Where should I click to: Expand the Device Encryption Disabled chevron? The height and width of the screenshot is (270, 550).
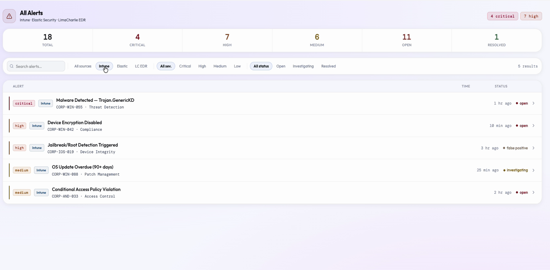[533, 125]
